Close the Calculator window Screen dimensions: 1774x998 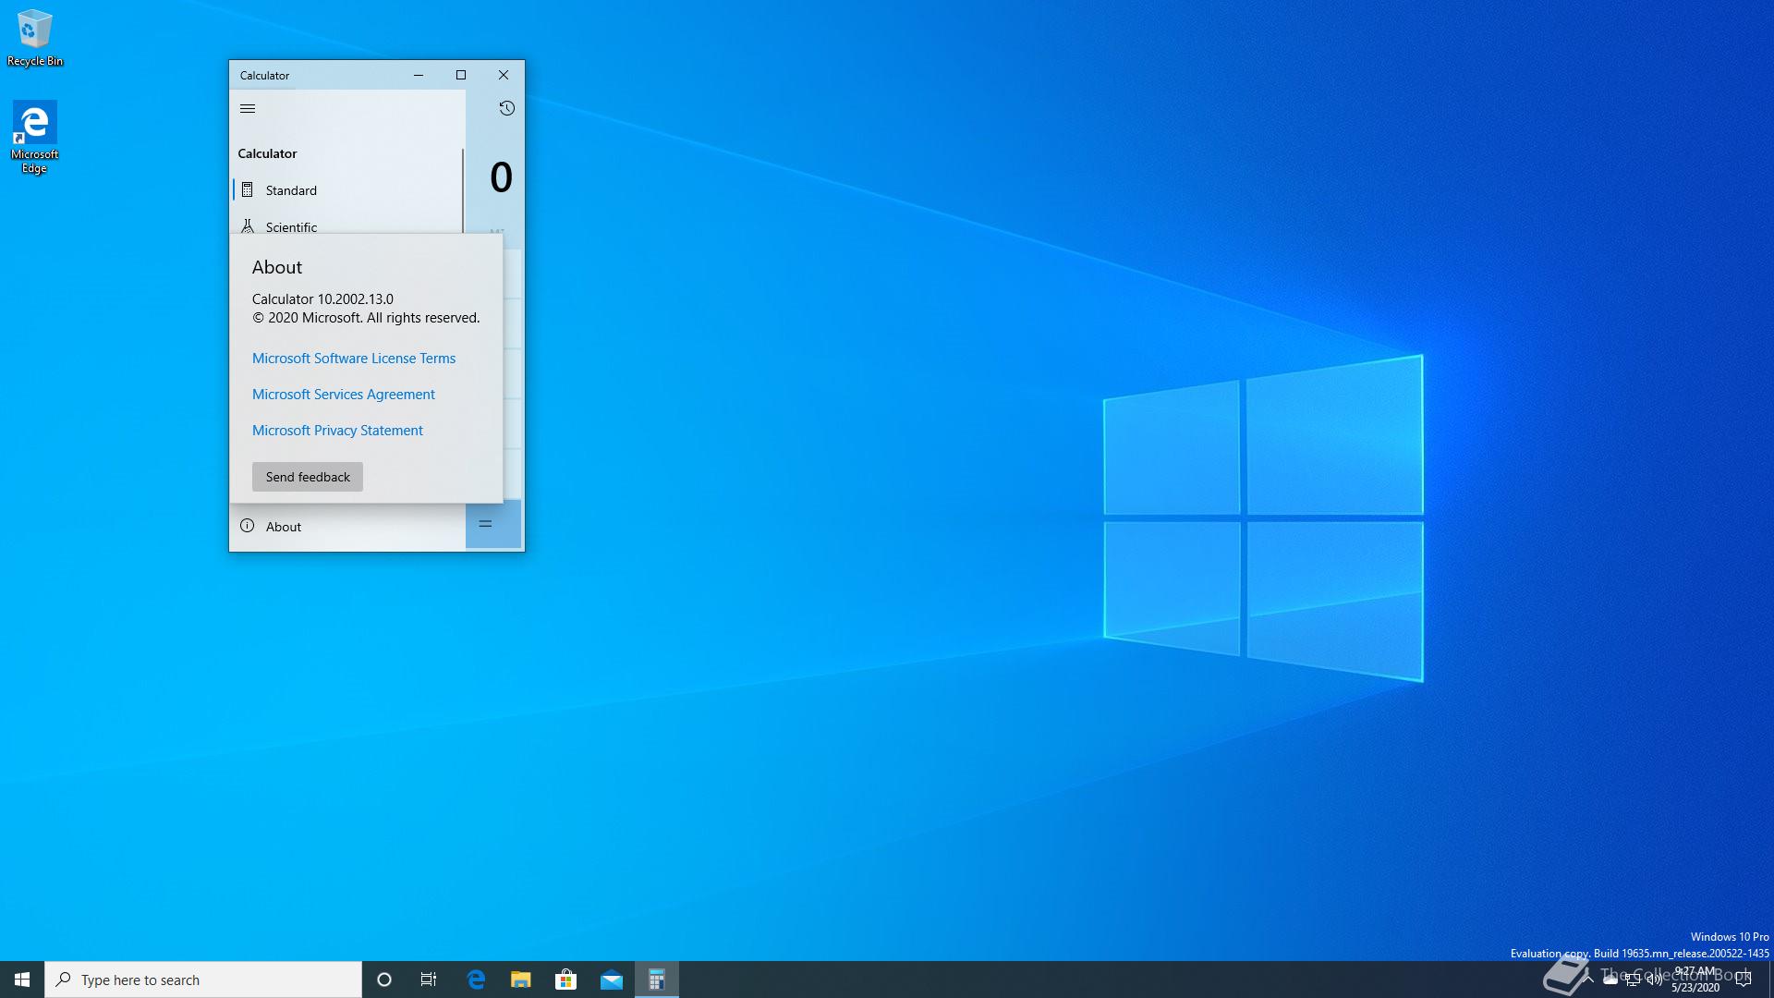pos(504,75)
